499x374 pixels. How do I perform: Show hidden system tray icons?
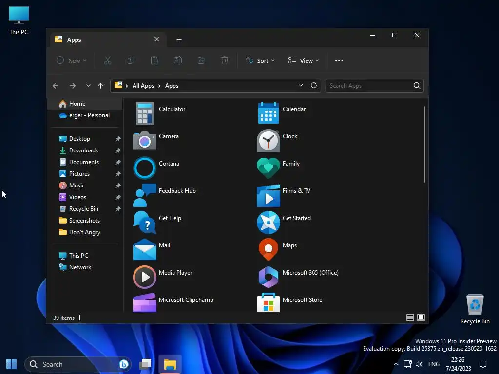396,364
